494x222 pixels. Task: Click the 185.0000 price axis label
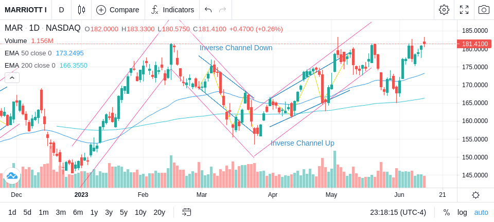pos(475,31)
